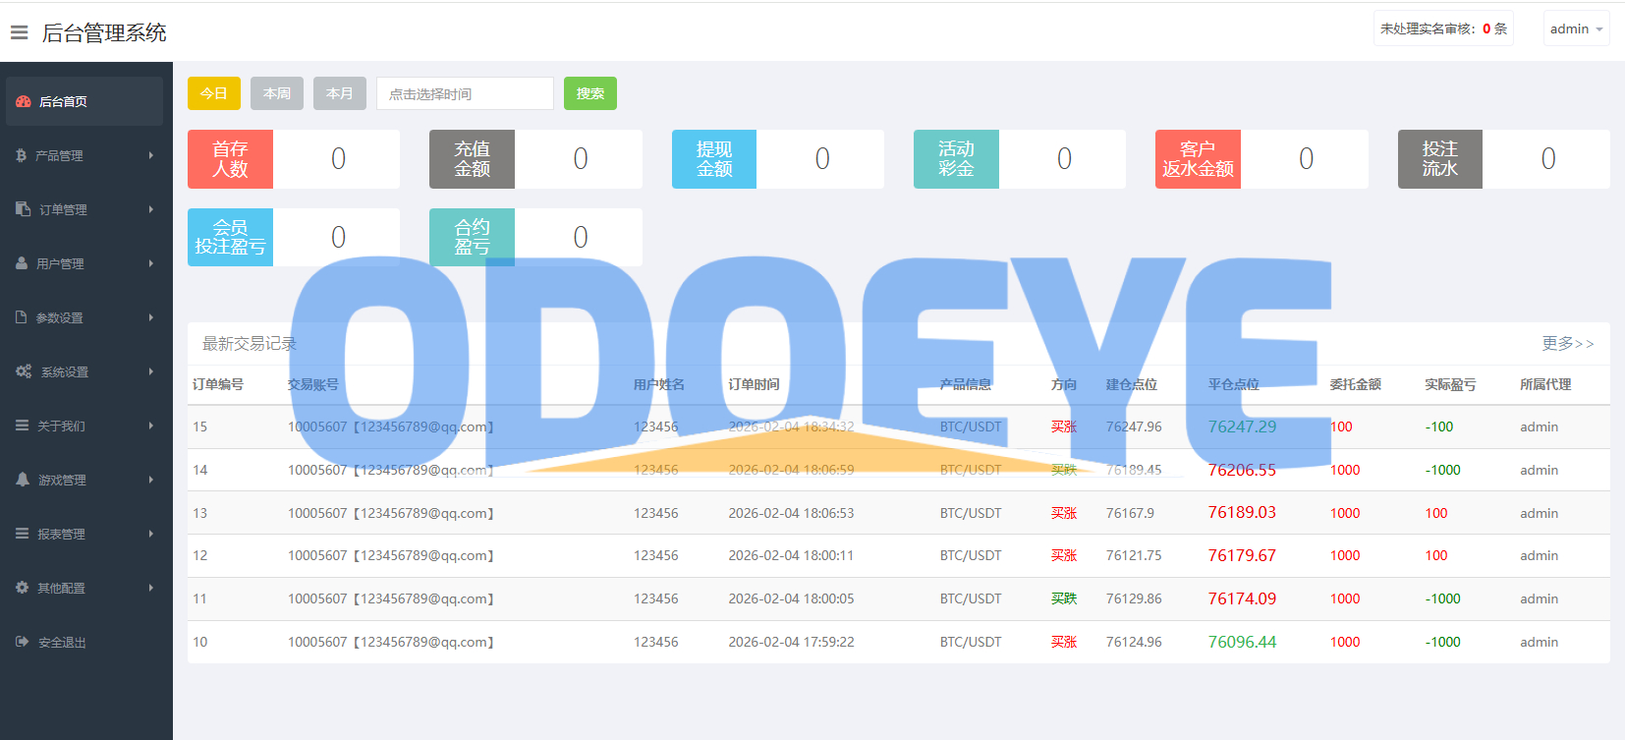
Task: Click the sign-out icon beside 安全退出
Action: coord(23,642)
